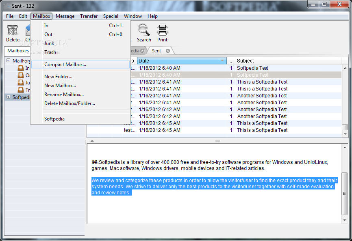Open the Window menu
Image resolution: width=352 pixels, height=241 pixels.
point(133,16)
